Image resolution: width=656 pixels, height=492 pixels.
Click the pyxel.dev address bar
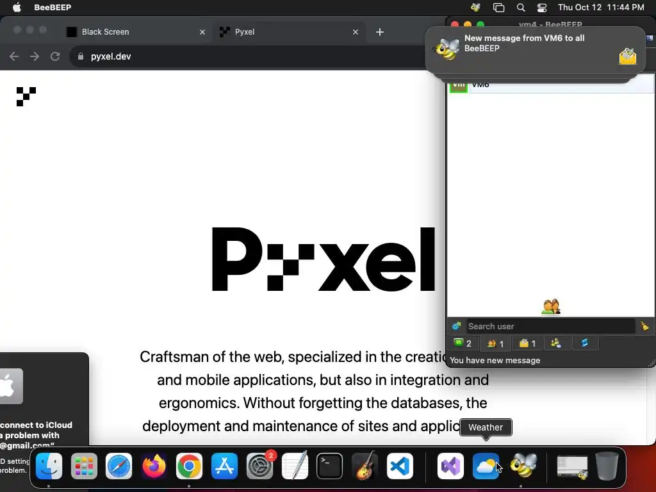click(251, 56)
